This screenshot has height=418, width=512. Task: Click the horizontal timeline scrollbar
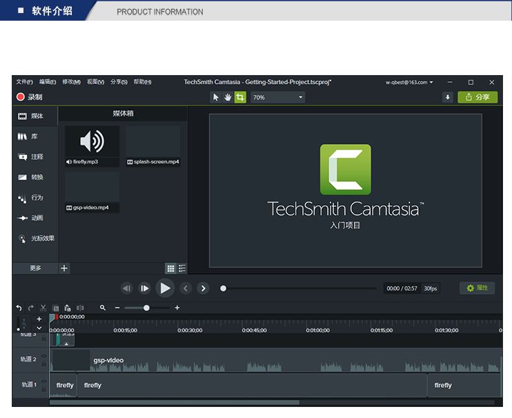174,402
